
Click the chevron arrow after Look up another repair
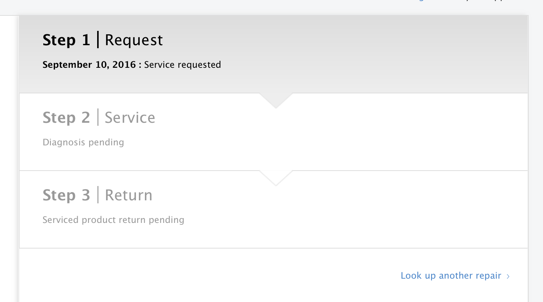tap(508, 276)
